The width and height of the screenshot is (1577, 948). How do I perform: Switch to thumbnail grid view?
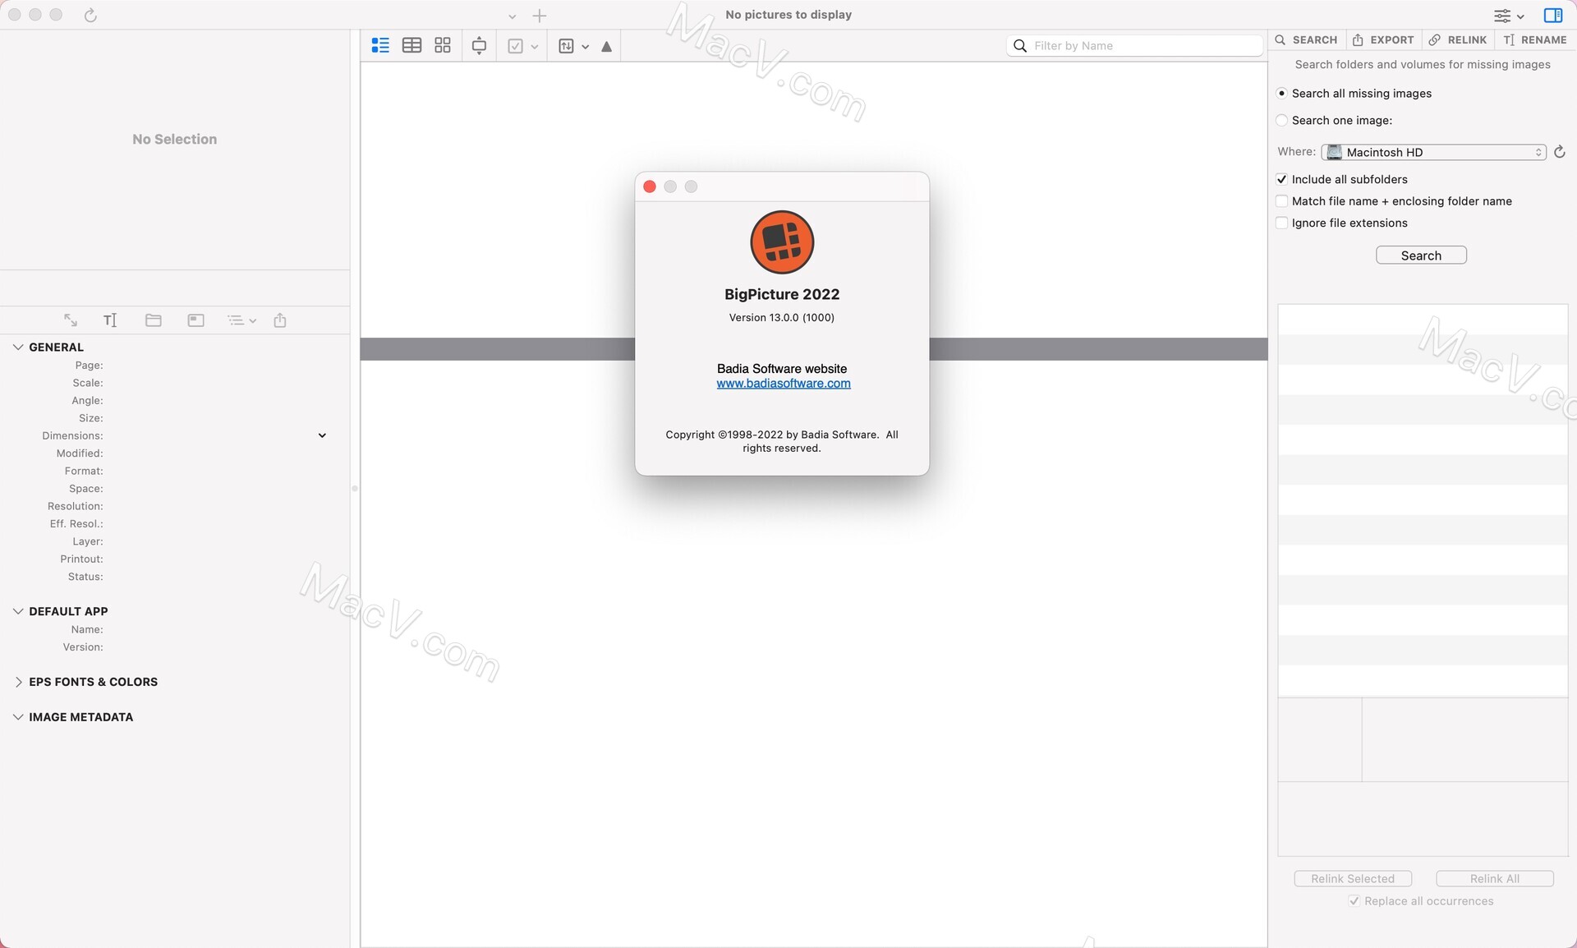[443, 45]
